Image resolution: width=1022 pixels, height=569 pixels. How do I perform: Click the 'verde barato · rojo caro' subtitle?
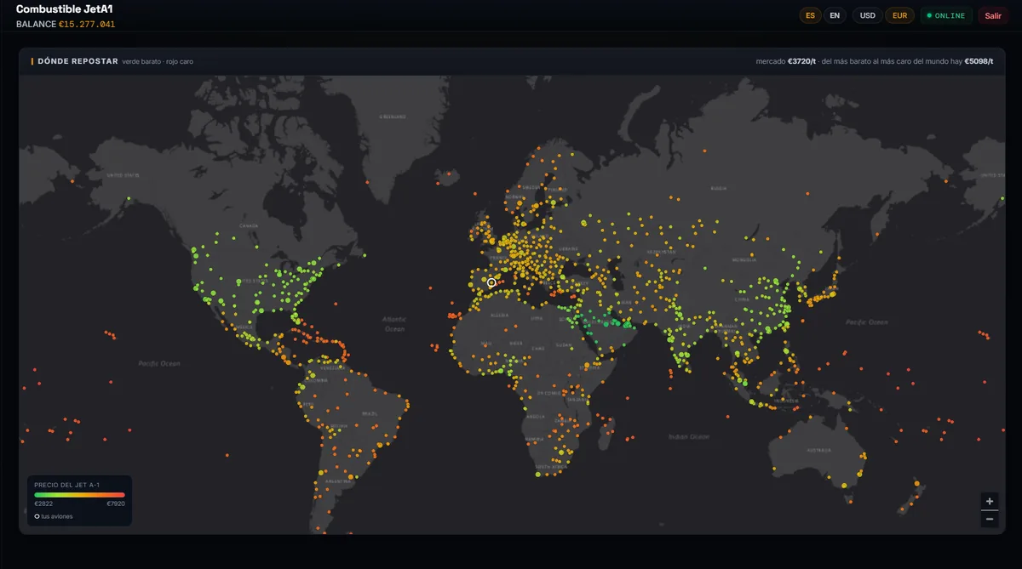coord(158,61)
